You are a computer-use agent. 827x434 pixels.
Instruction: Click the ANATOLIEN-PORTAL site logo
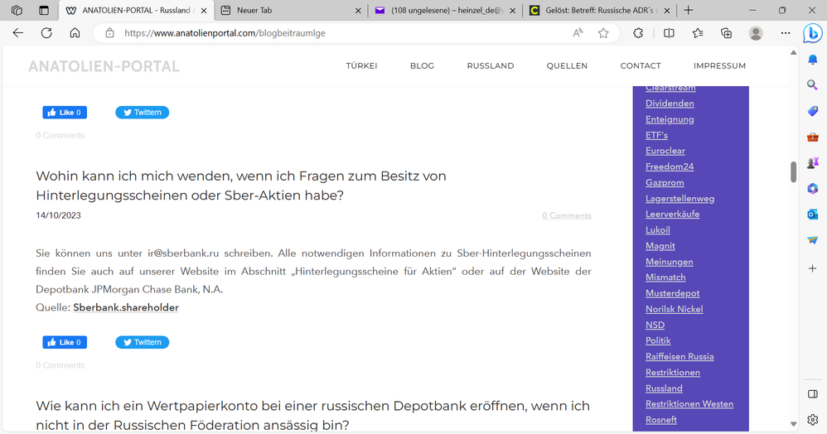(x=104, y=66)
